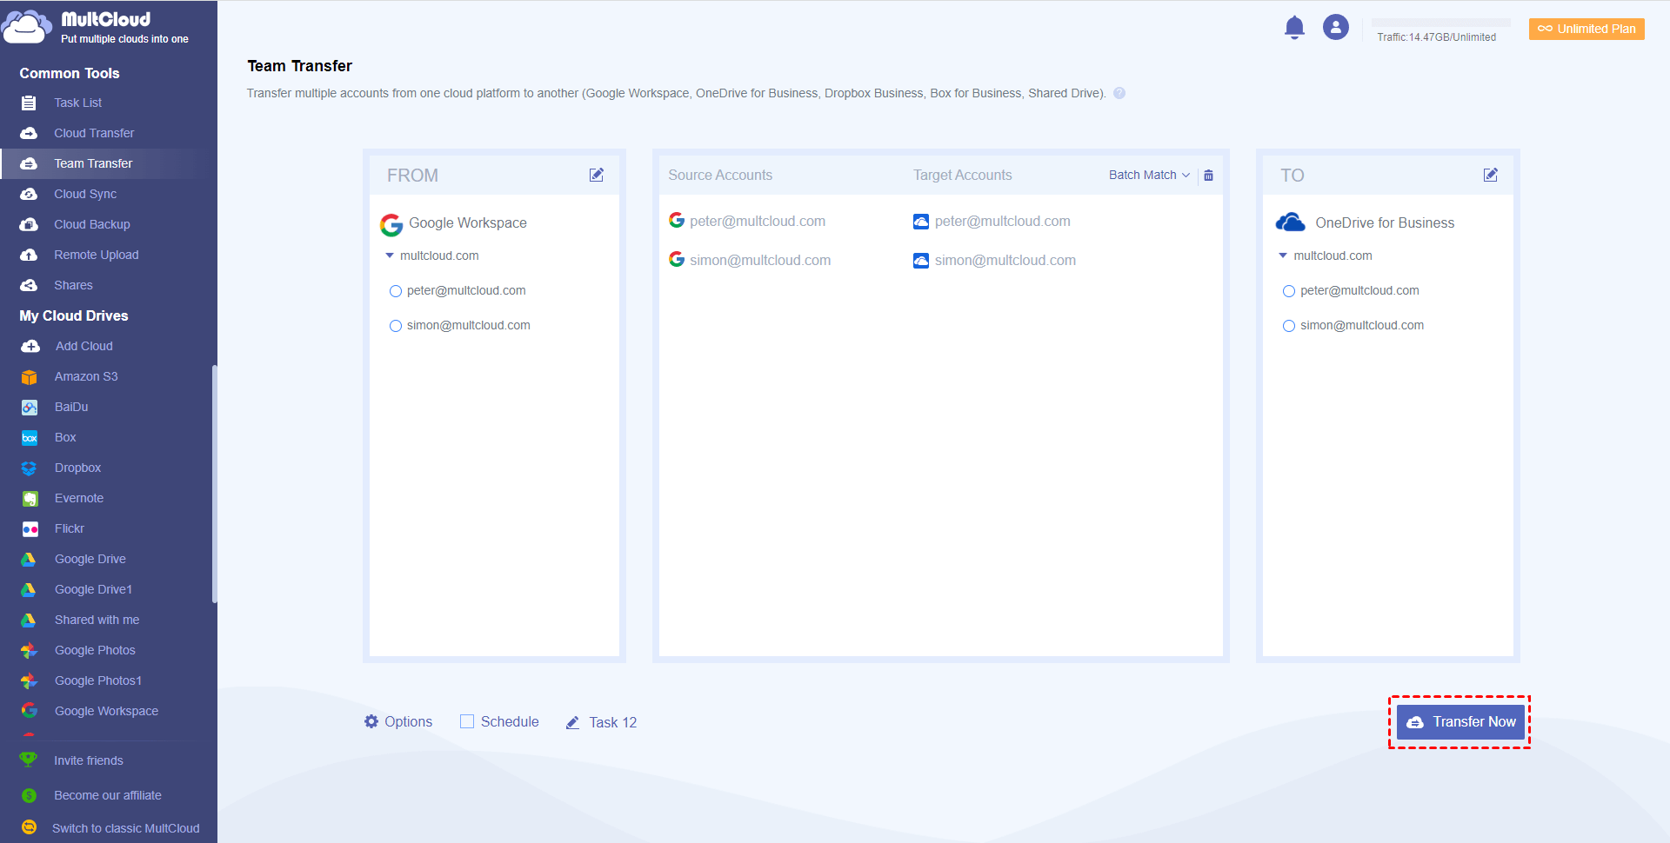Collapse multcloud.com domain in FROM panel

(390, 256)
